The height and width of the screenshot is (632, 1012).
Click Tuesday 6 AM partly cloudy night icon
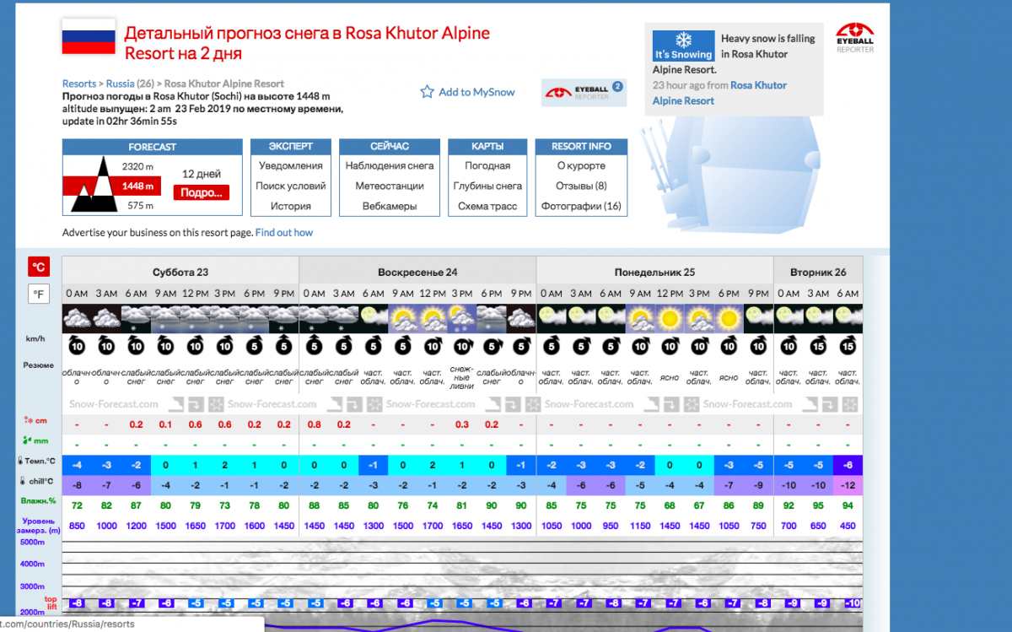(848, 318)
